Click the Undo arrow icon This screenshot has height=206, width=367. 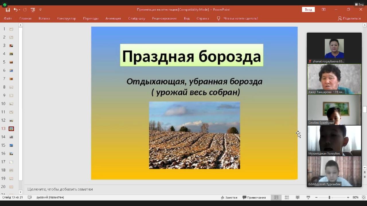pyautogui.click(x=15, y=10)
